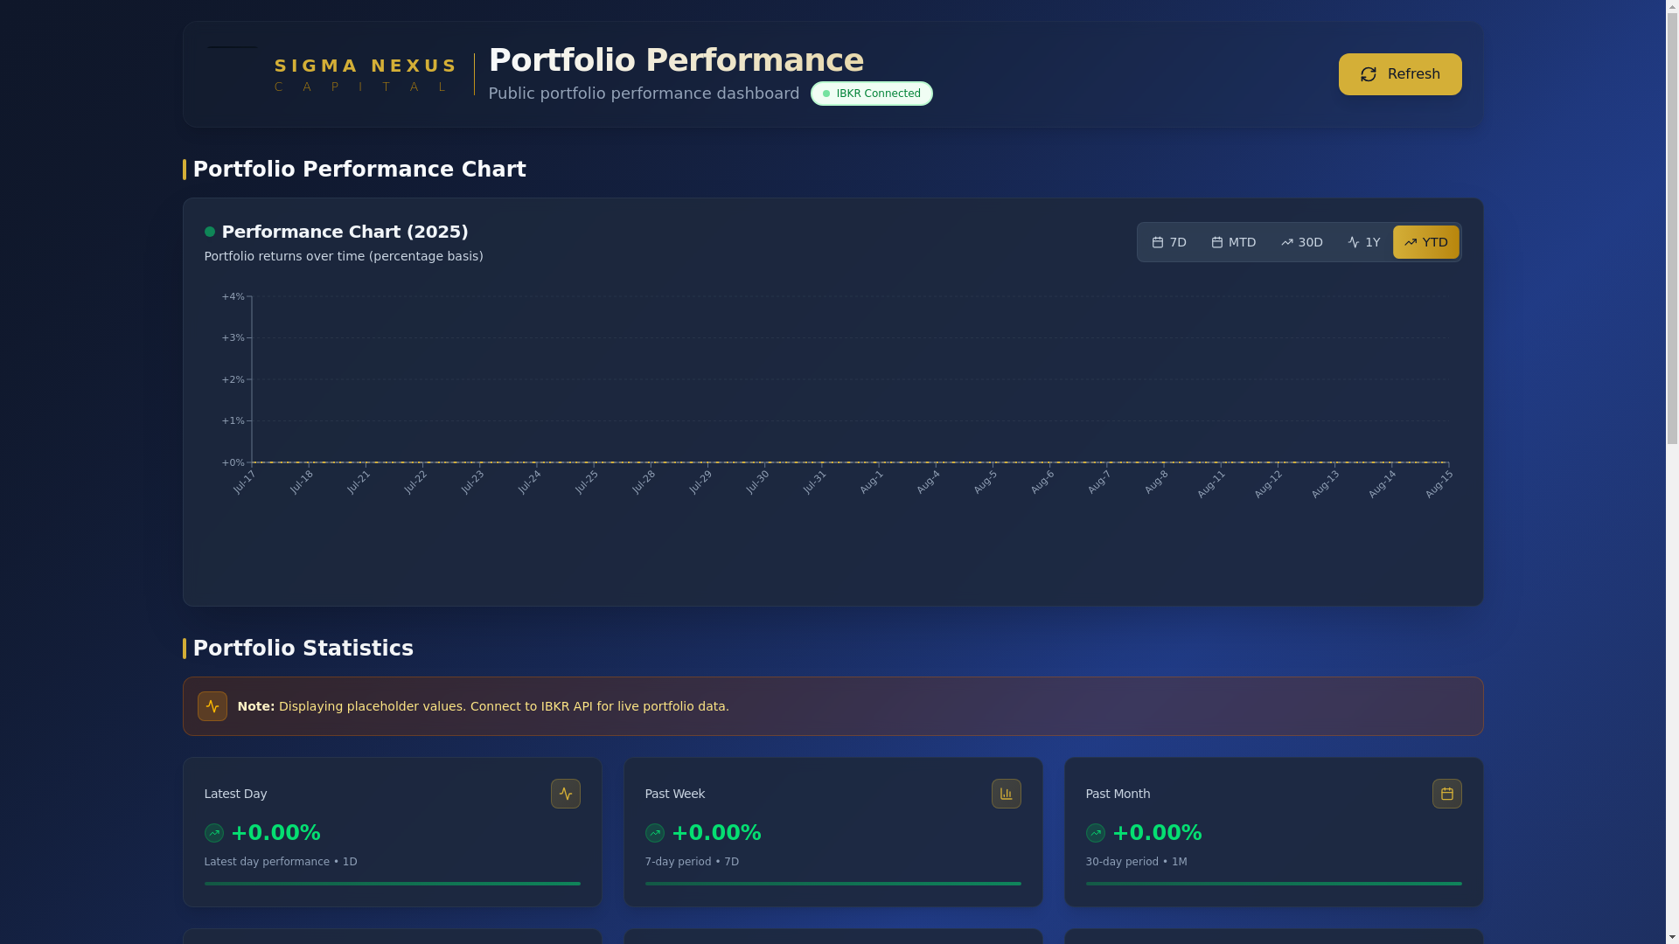Click the calendar icon in Past Month card
Image resolution: width=1679 pixels, height=944 pixels.
click(x=1446, y=794)
